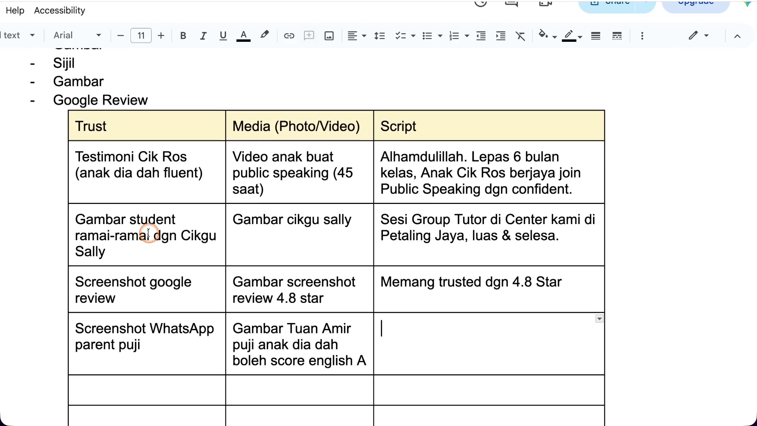Decrease the font size
Screen dimensions: 757x426
pos(121,36)
